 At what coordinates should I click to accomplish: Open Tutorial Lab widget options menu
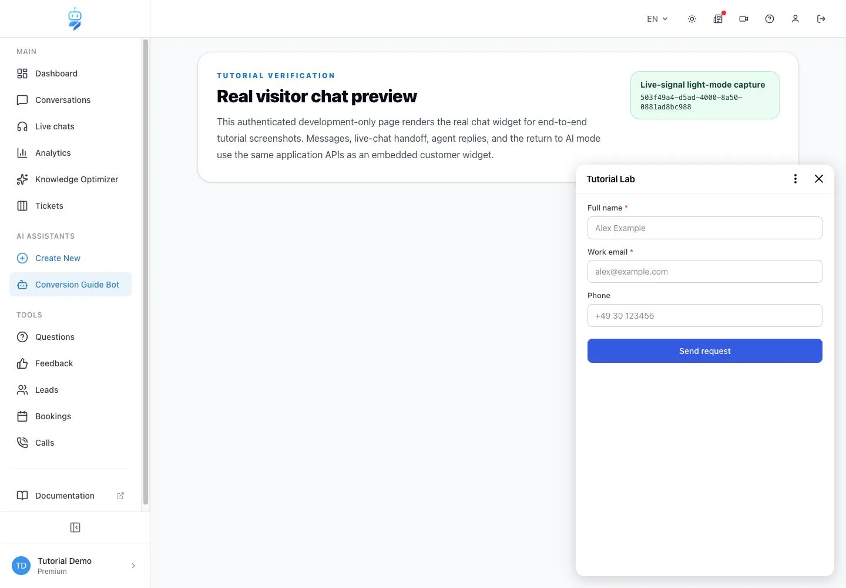795,179
